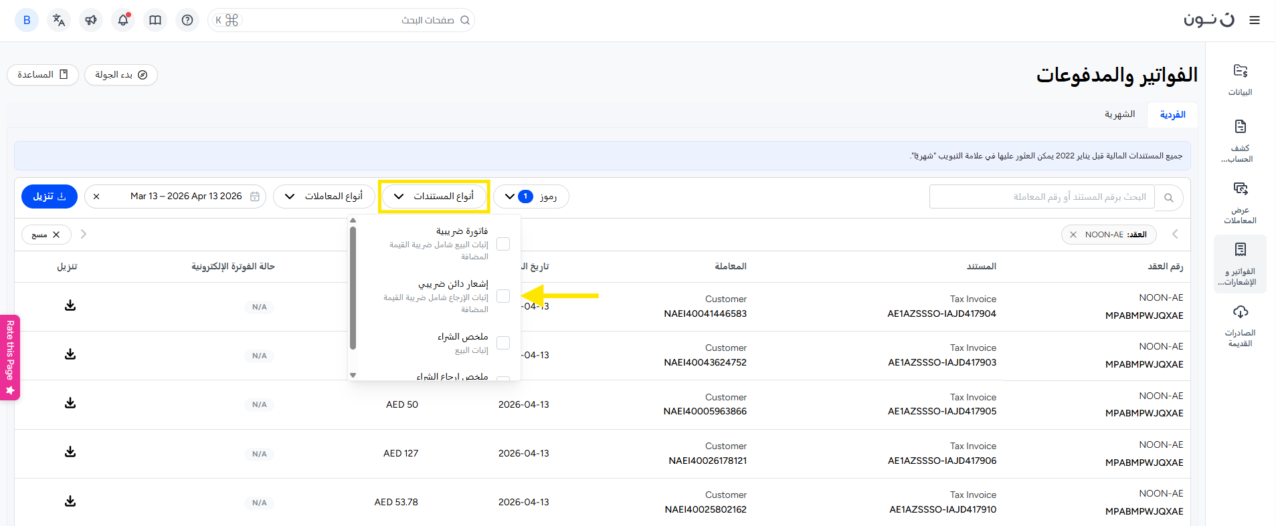Open the أنواع المعاملات dropdown
The width and height of the screenshot is (1276, 526).
tap(324, 196)
